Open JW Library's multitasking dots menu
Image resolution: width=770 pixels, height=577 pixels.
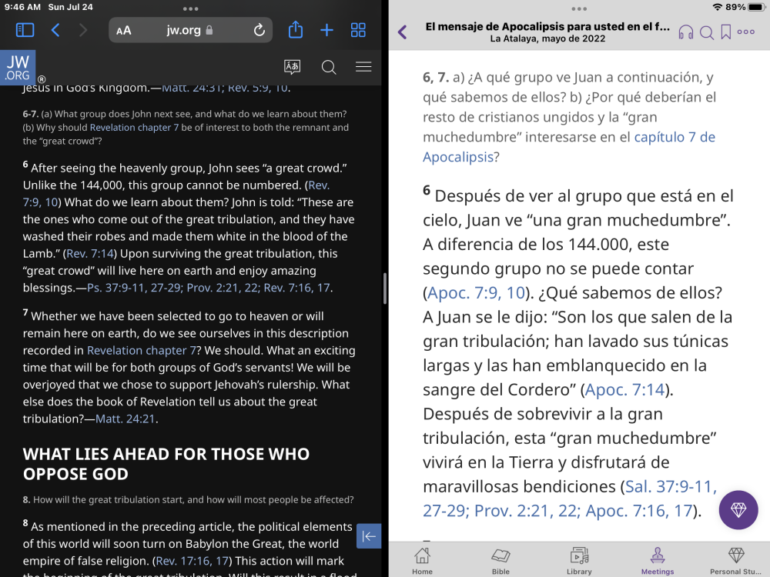click(578, 8)
